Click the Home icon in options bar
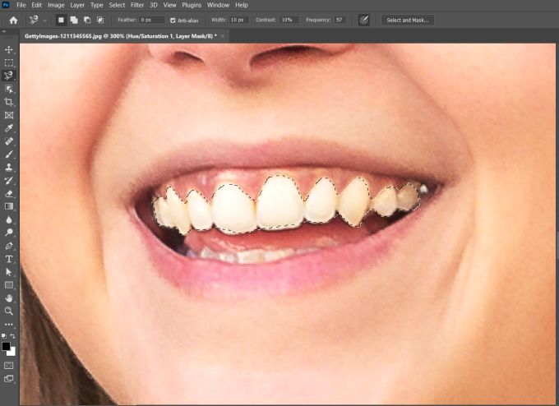 (12, 20)
